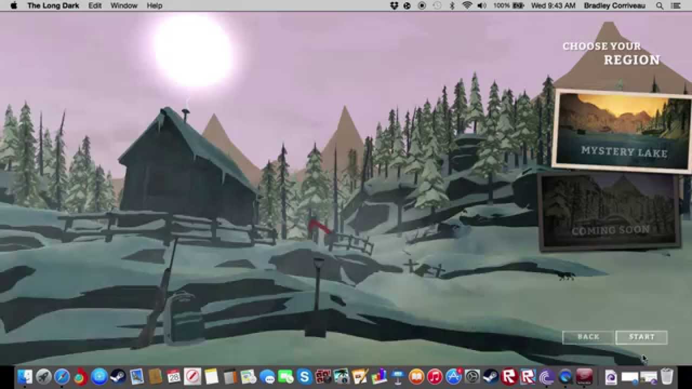692x389 pixels.
Task: Open the Help menu
Action: pos(155,5)
